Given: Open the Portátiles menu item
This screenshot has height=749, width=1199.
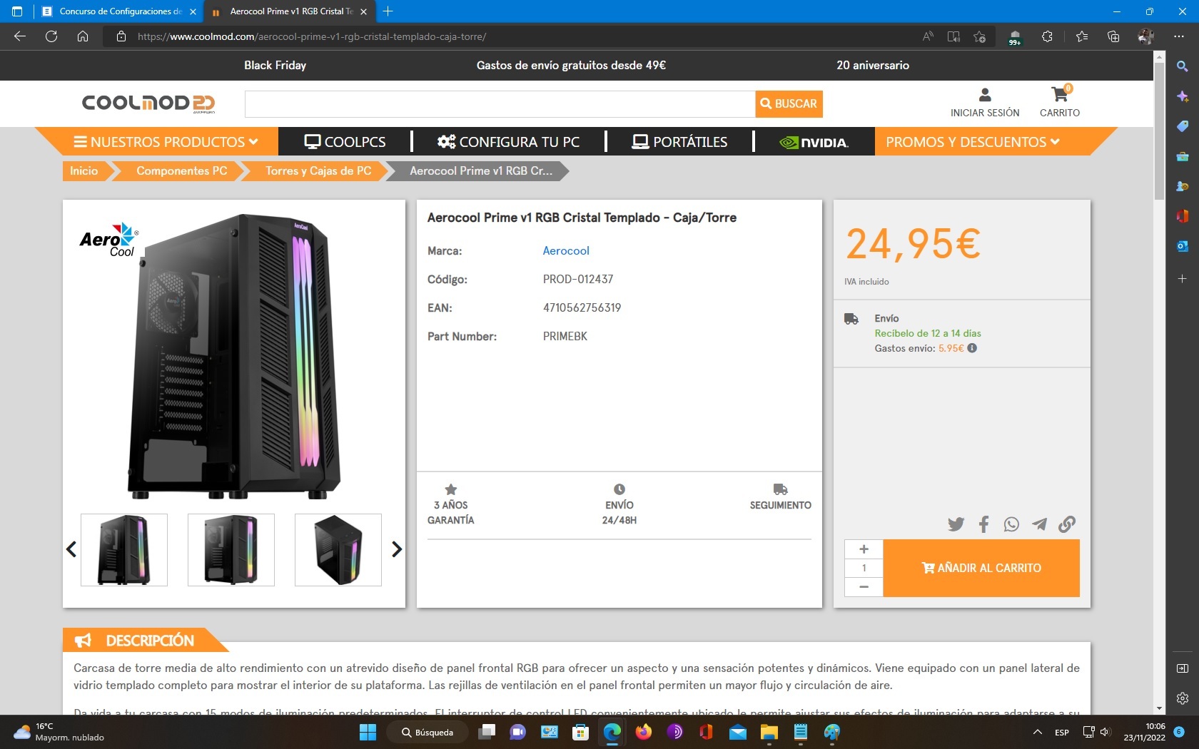Looking at the screenshot, I should [679, 142].
